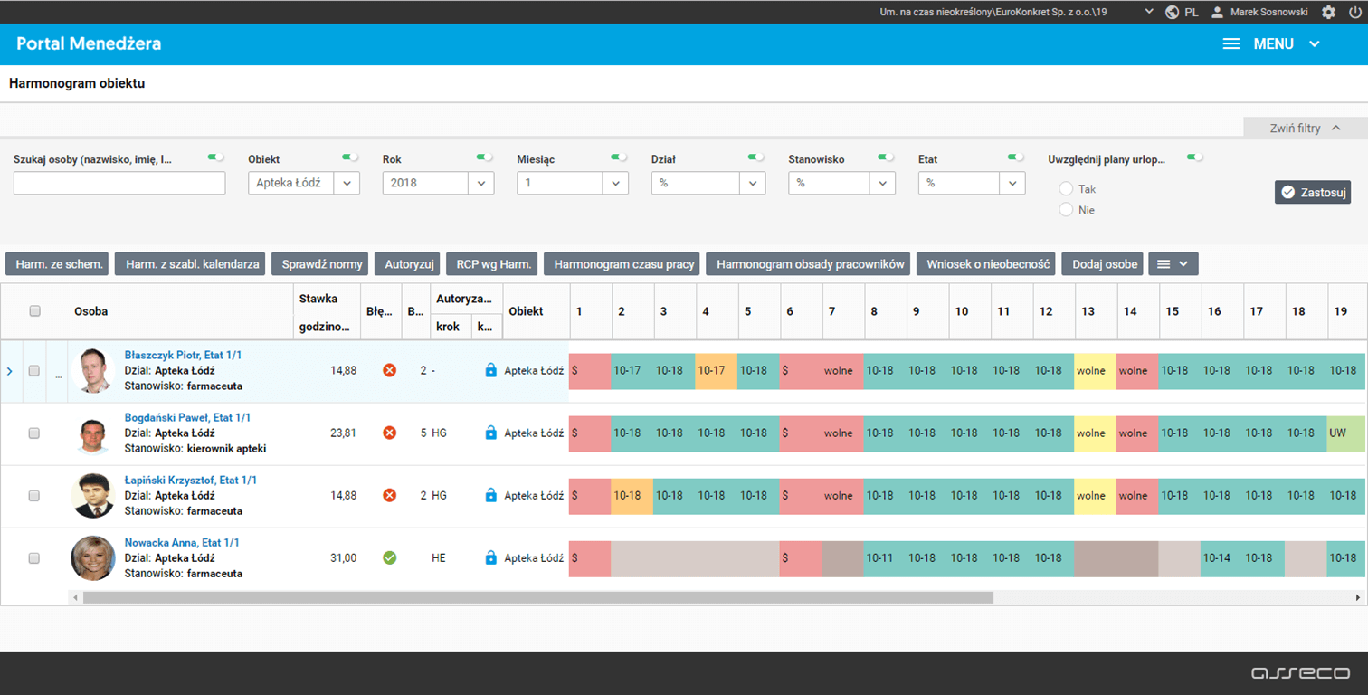Open the contract selector dropdown in top bar
Viewport: 1368px width, 695px height.
pyautogui.click(x=1149, y=12)
